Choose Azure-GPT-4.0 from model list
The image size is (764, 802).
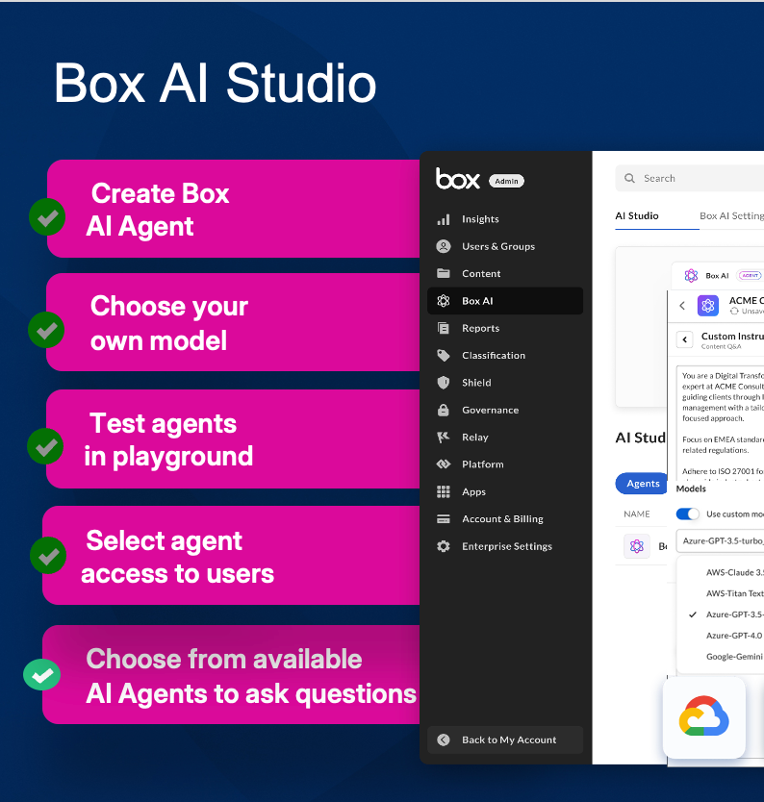coord(734,636)
